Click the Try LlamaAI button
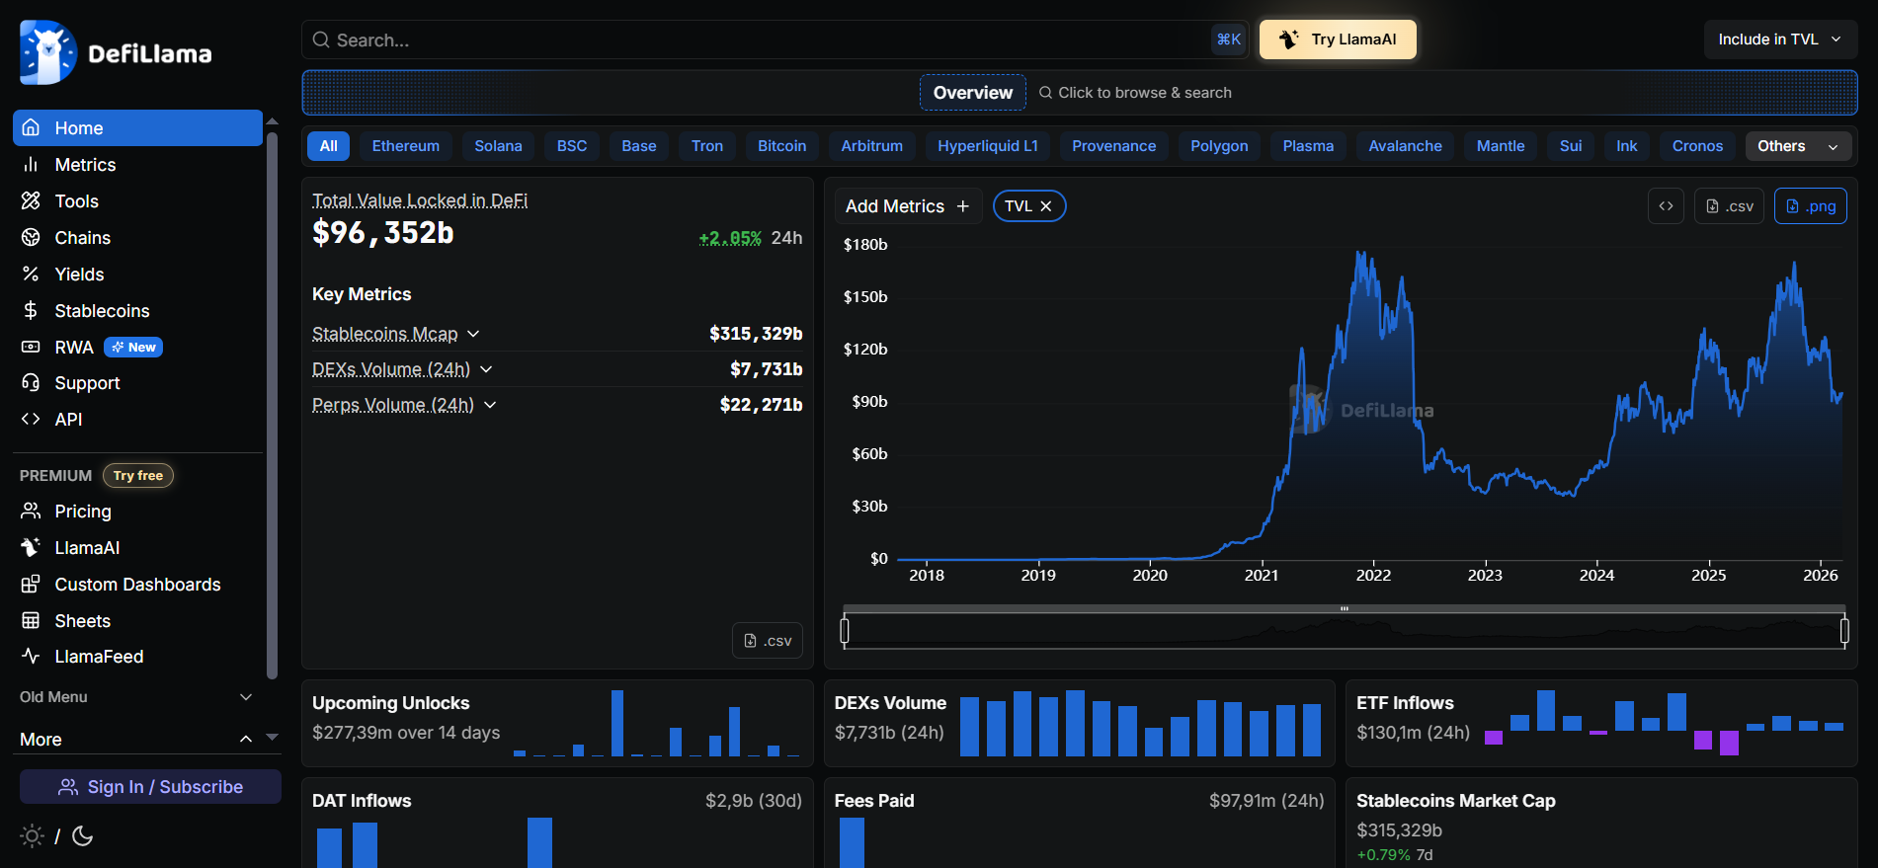 [x=1338, y=39]
